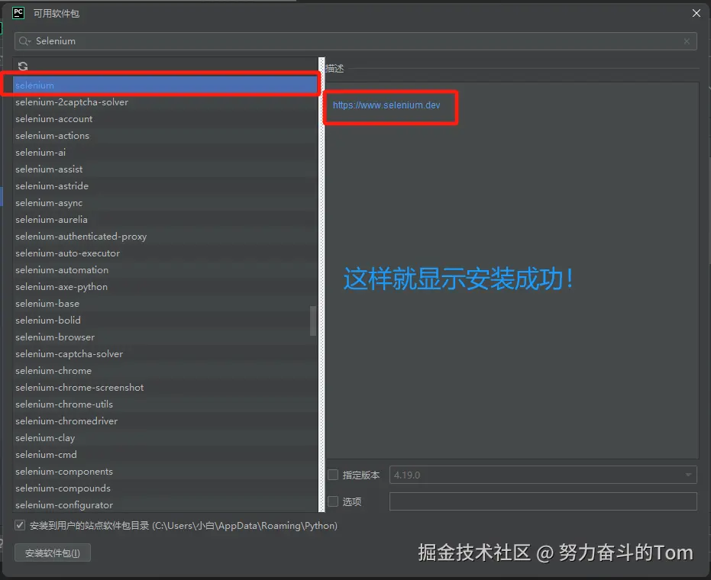Select selenium-aurelia package
The image size is (711, 580).
pyautogui.click(x=165, y=219)
